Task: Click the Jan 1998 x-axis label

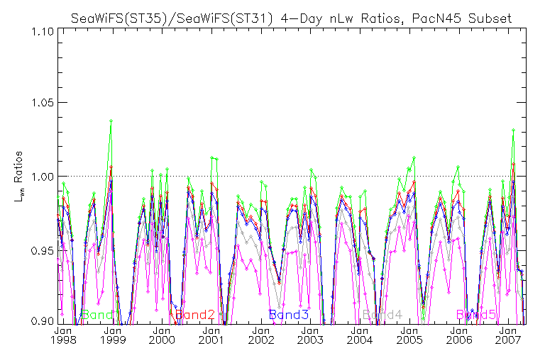Action: (x=63, y=335)
